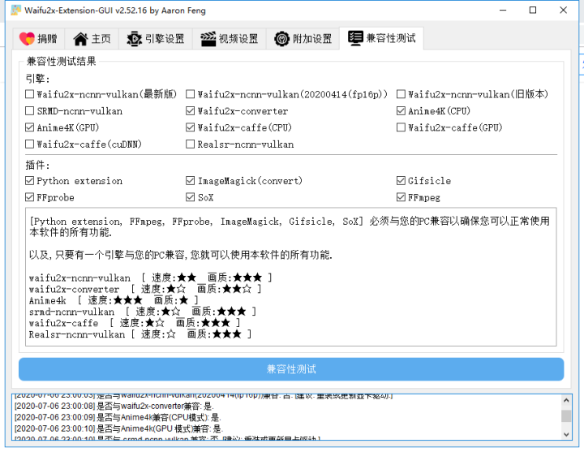Image resolution: width=584 pixels, height=452 pixels.
Task: Toggle ImageMagick(convert) checkbox
Action: [190, 181]
